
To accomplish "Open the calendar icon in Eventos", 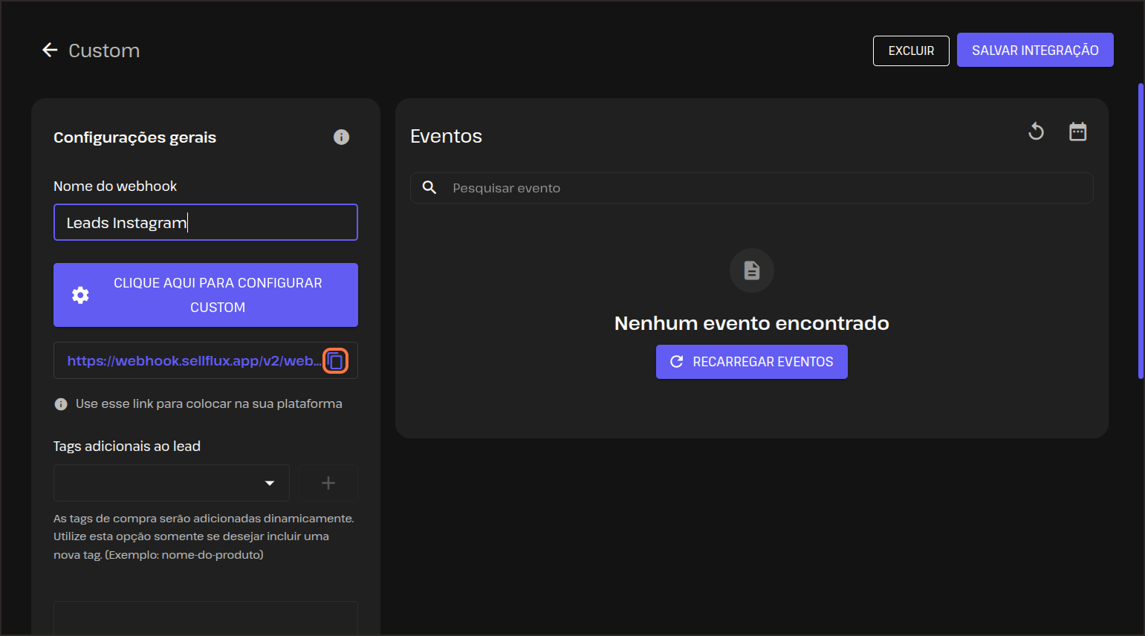I will [x=1077, y=132].
